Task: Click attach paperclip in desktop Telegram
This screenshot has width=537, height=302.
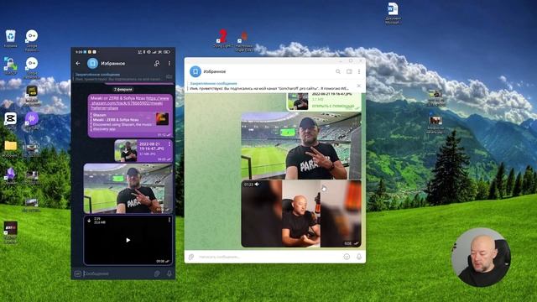Action: [191, 257]
